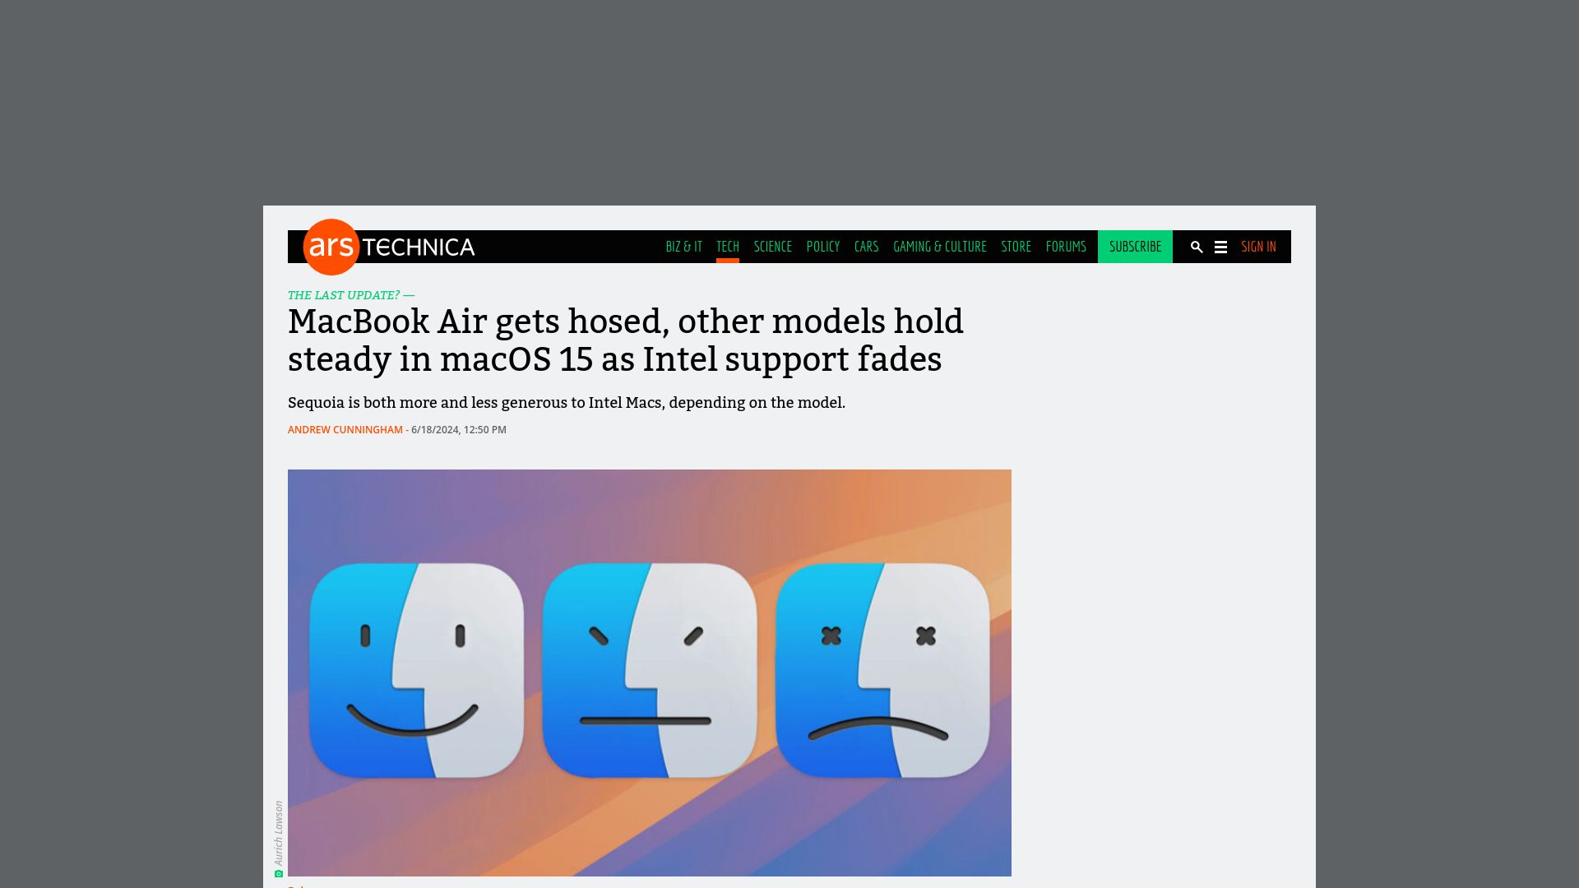1579x888 pixels.
Task: Open the hamburger menu icon
Action: click(x=1220, y=247)
